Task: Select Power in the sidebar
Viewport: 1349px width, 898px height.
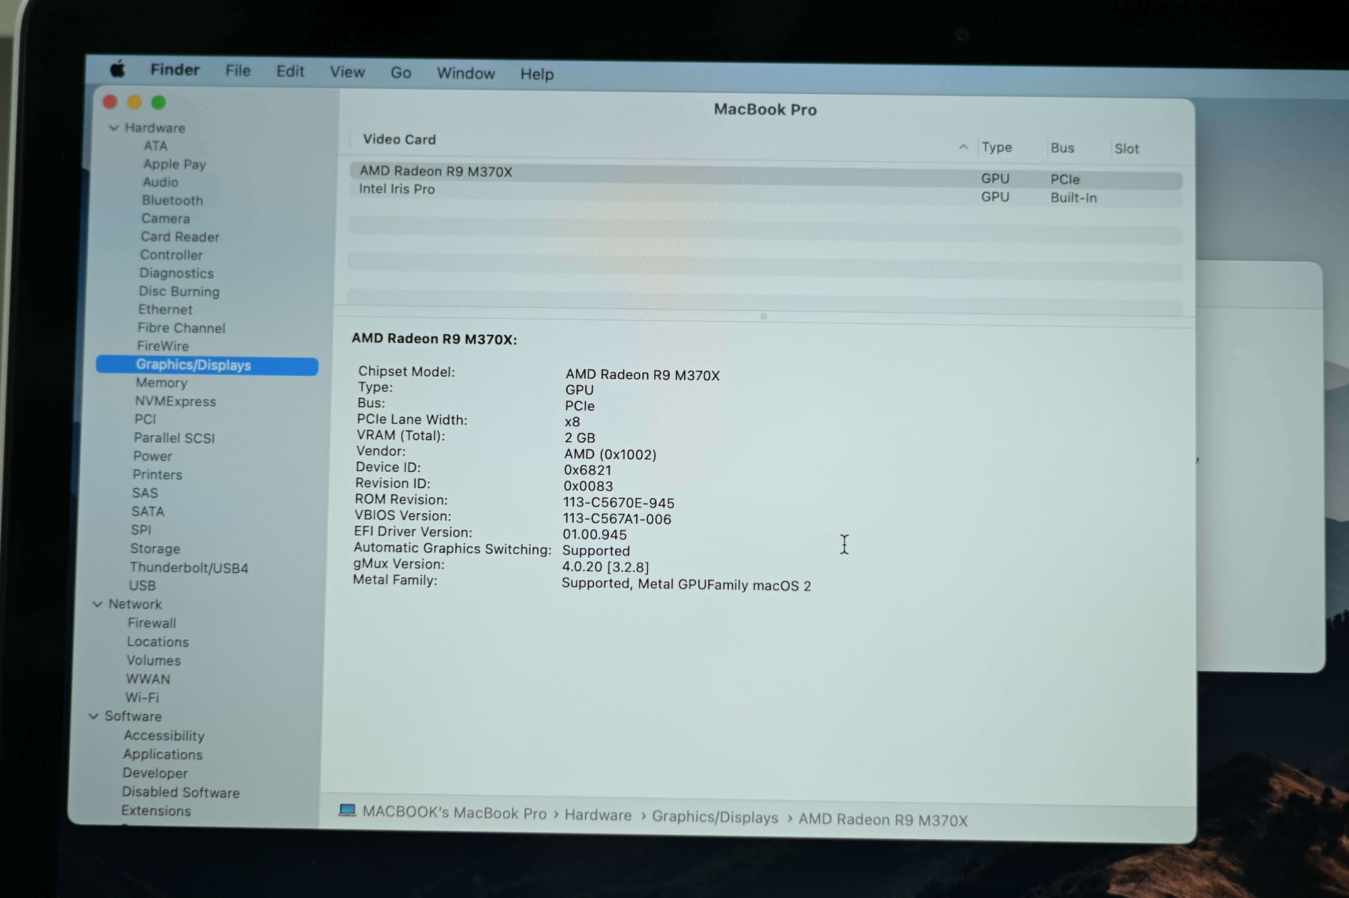Action: (x=152, y=457)
